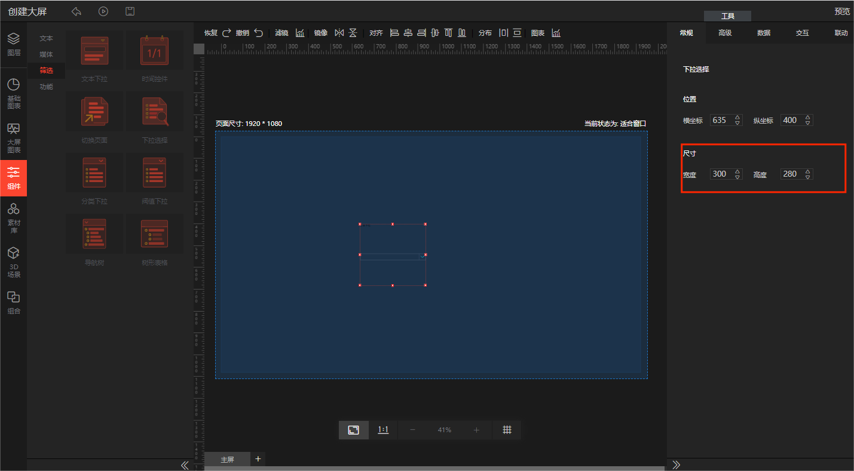Click the fit-to-window zoom button
854x471 pixels.
pyautogui.click(x=354, y=430)
